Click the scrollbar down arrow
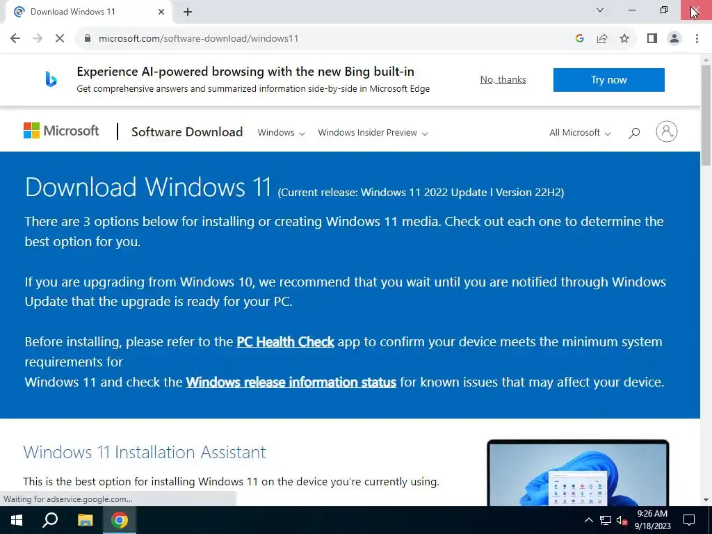Viewport: 712px width, 534px height. pyautogui.click(x=706, y=500)
